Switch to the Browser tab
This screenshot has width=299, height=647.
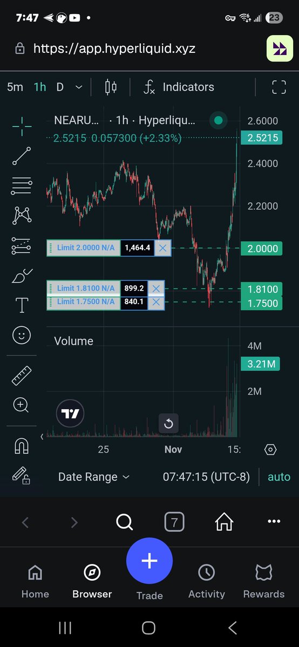(92, 582)
